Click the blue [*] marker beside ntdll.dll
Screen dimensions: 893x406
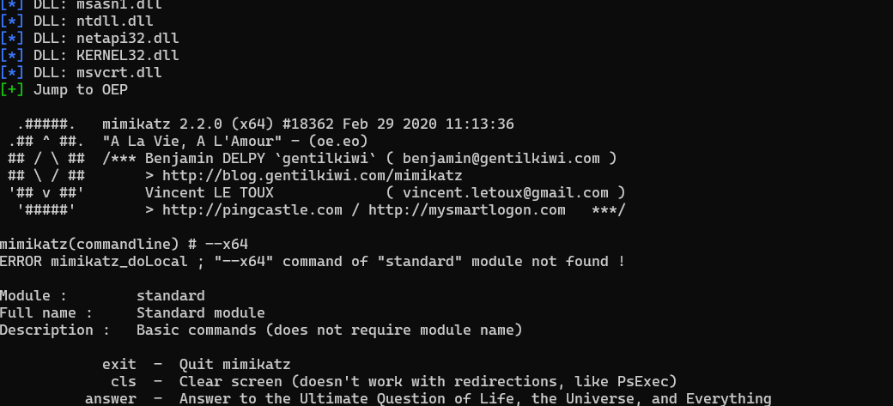(12, 21)
